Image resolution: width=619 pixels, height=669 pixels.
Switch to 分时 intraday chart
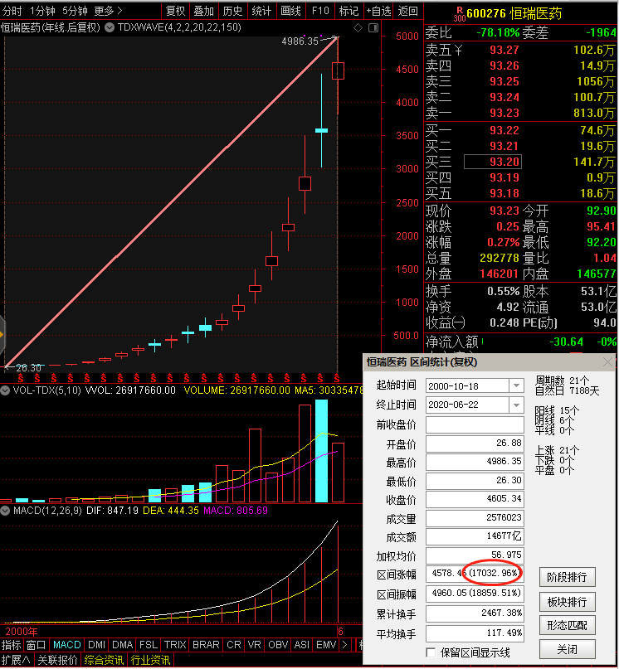12,11
